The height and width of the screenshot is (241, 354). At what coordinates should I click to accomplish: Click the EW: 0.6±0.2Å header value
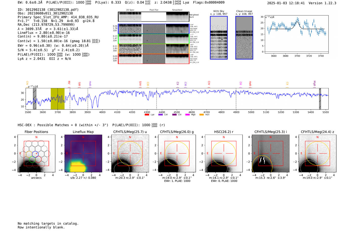pyautogui.click(x=30, y=3)
